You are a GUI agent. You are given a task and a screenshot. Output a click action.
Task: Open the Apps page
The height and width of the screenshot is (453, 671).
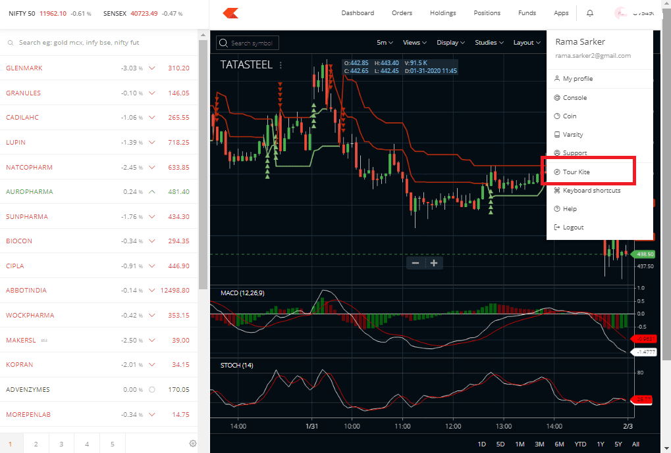[561, 13]
